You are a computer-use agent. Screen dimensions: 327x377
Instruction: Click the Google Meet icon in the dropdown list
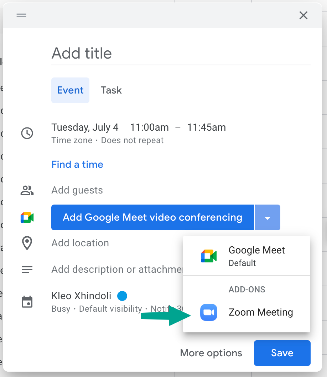[209, 255]
